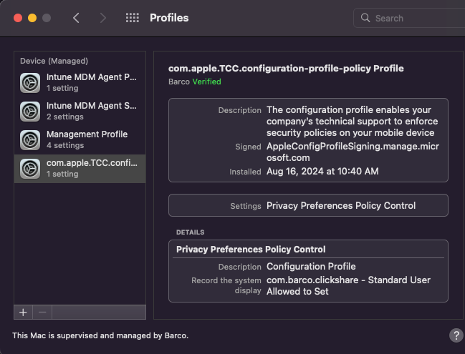Screen dimensions: 465x354
Task: Open the help question mark button
Action: click(x=456, y=335)
